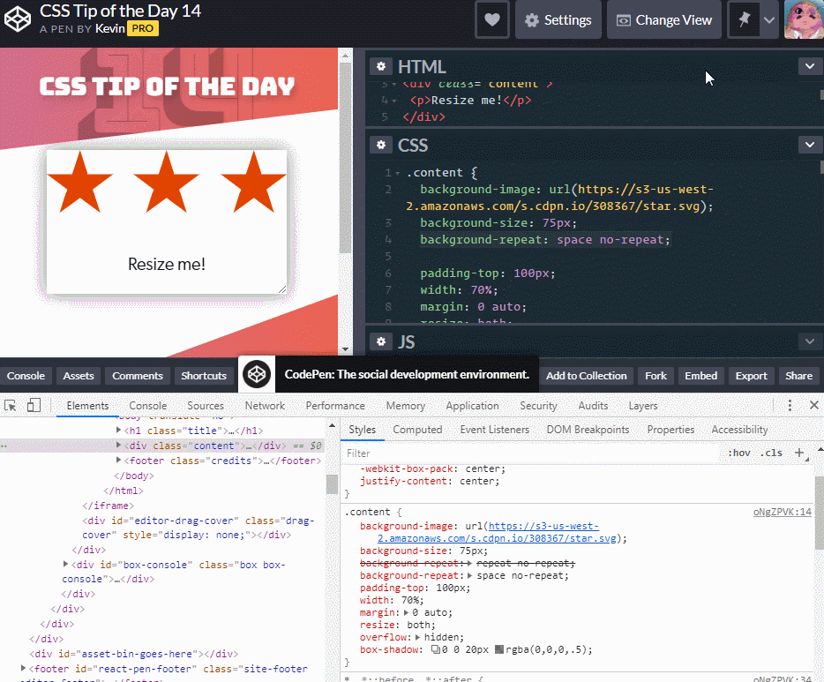Open HTML editor settings gear
Image resolution: width=824 pixels, height=682 pixels.
coord(381,67)
